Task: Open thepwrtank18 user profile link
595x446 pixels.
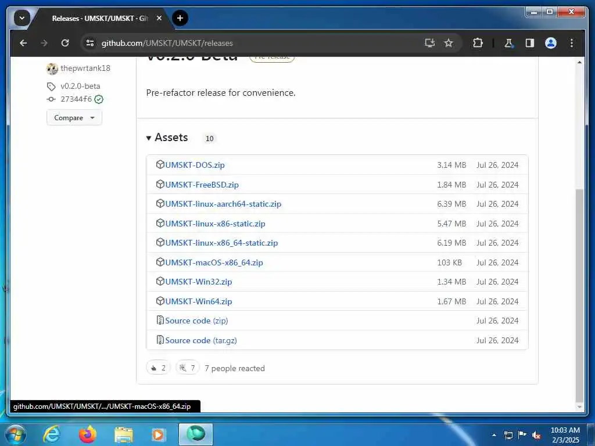Action: [85, 69]
